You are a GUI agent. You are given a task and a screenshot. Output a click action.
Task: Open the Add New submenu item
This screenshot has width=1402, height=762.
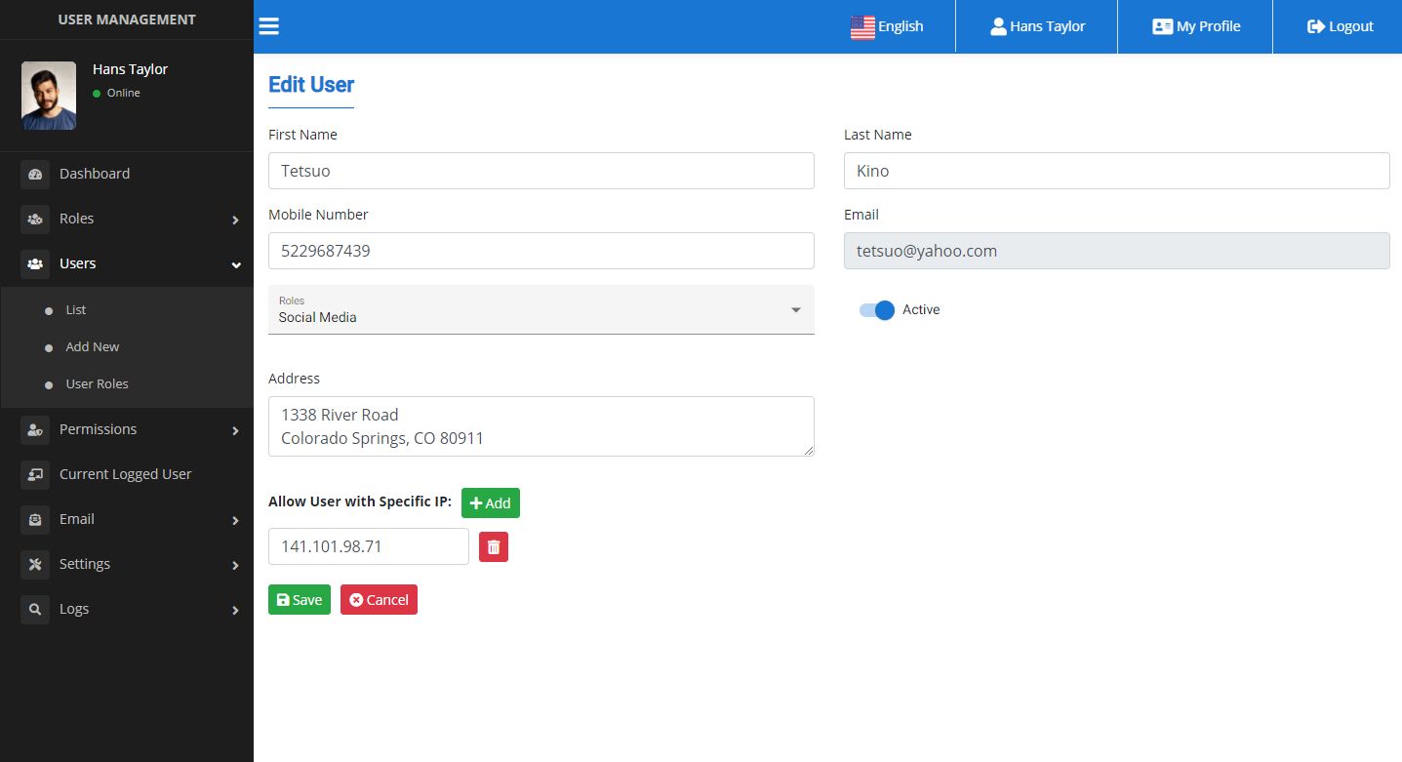[93, 347]
